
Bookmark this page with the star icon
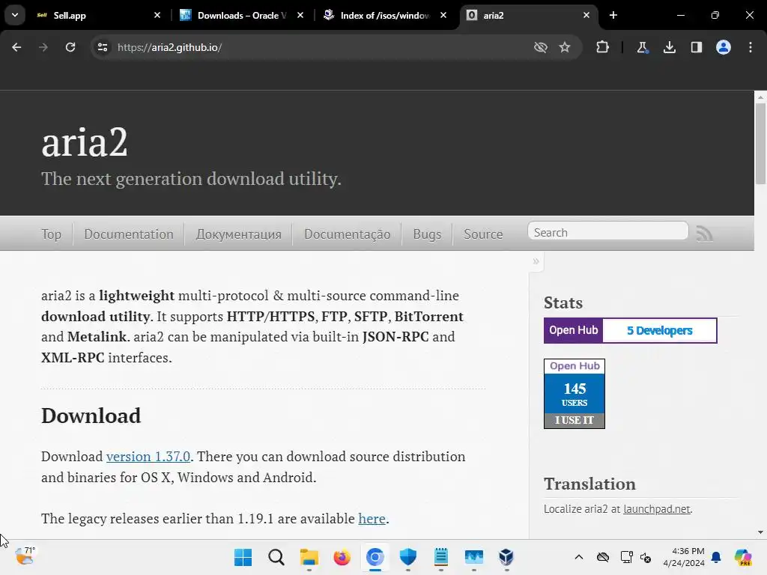click(565, 47)
